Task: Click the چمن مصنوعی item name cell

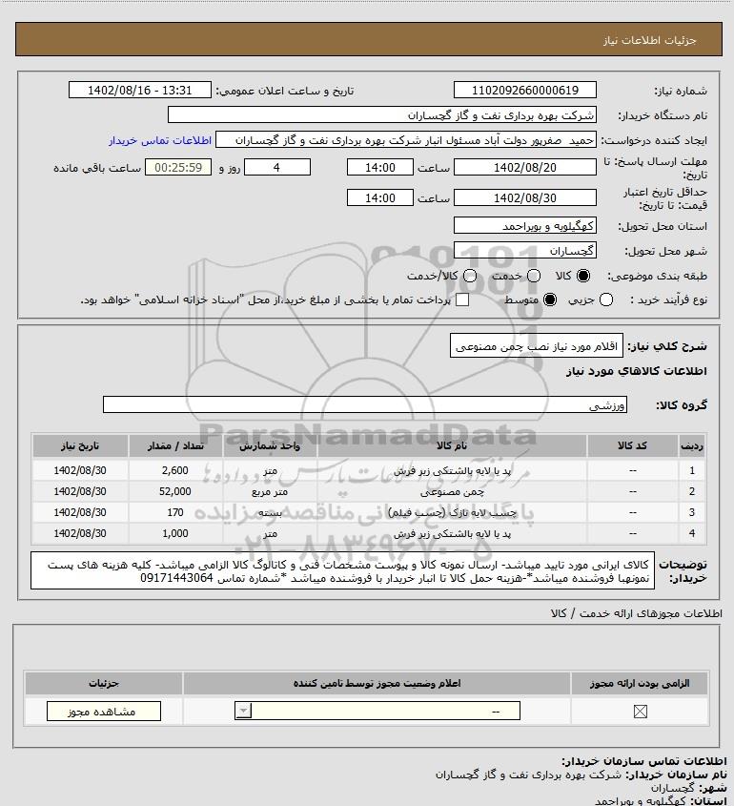Action: [x=452, y=491]
